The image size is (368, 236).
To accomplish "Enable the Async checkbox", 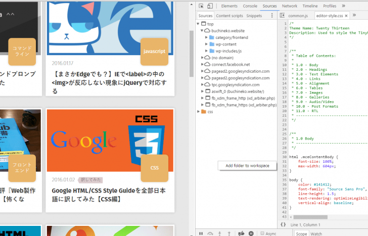I will pyautogui.click(x=262, y=233).
